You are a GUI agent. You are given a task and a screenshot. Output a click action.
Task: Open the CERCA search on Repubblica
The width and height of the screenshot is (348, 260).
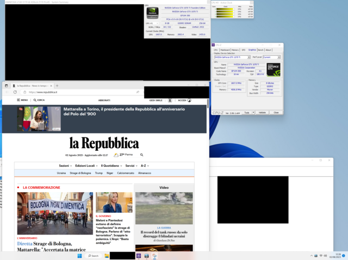pyautogui.click(x=39, y=100)
